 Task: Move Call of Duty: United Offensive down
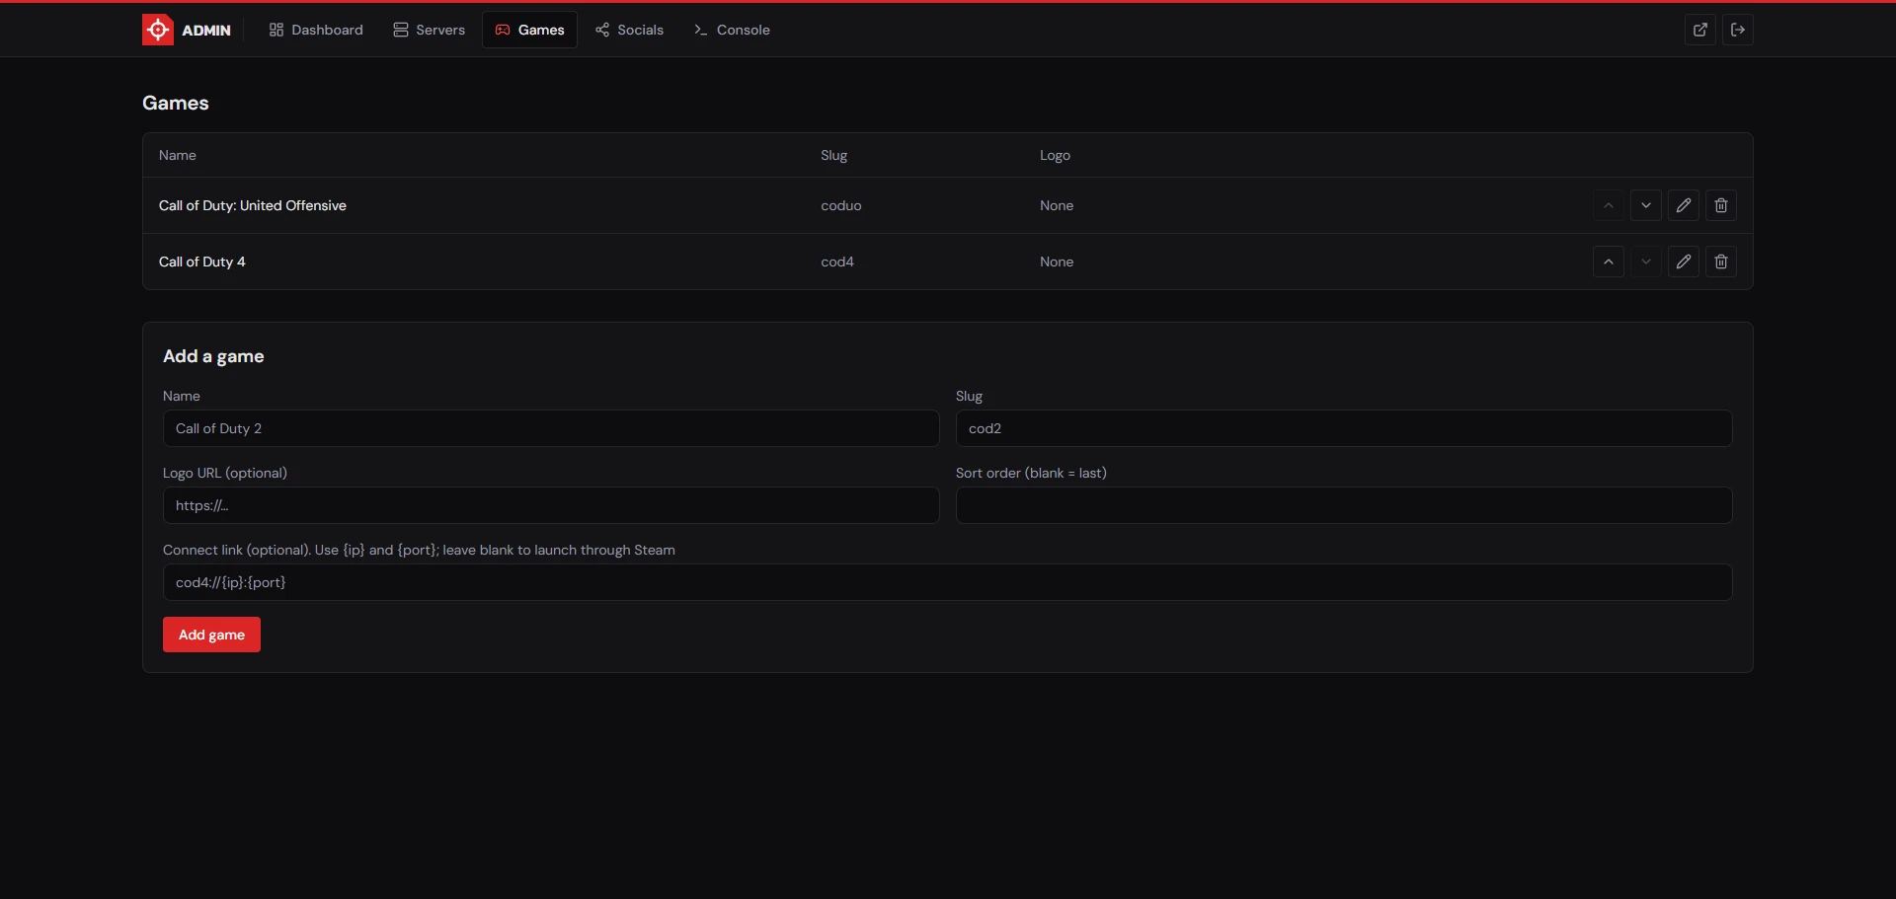pyautogui.click(x=1646, y=205)
